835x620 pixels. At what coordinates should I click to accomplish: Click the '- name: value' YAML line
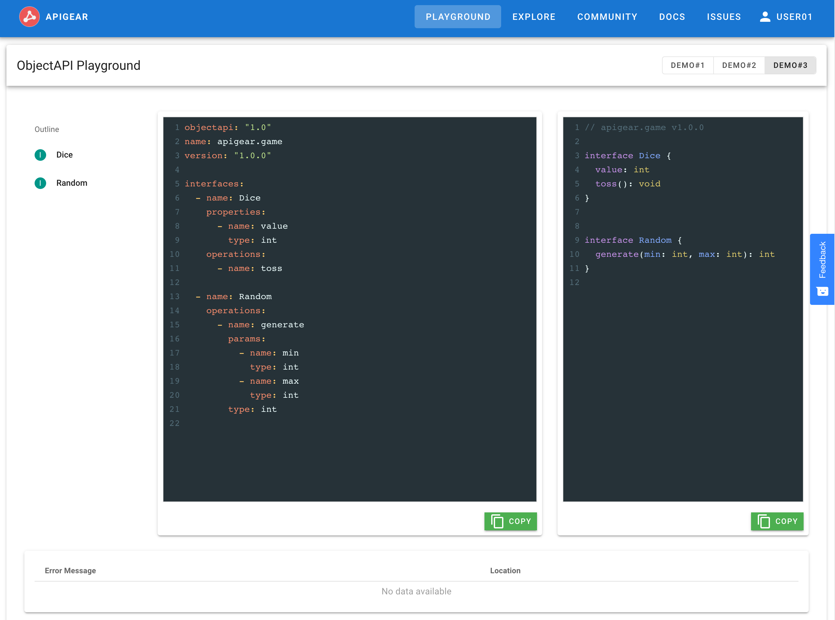[x=252, y=226]
